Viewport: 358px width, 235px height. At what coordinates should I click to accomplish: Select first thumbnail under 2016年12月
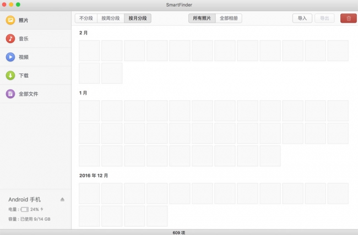89,194
